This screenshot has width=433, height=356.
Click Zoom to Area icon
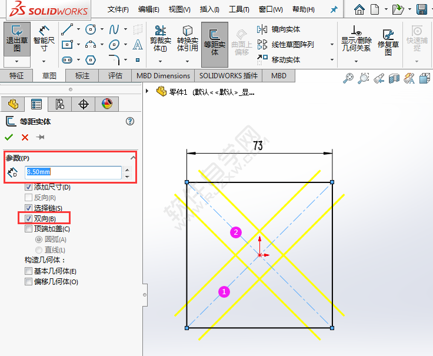[x=364, y=78]
